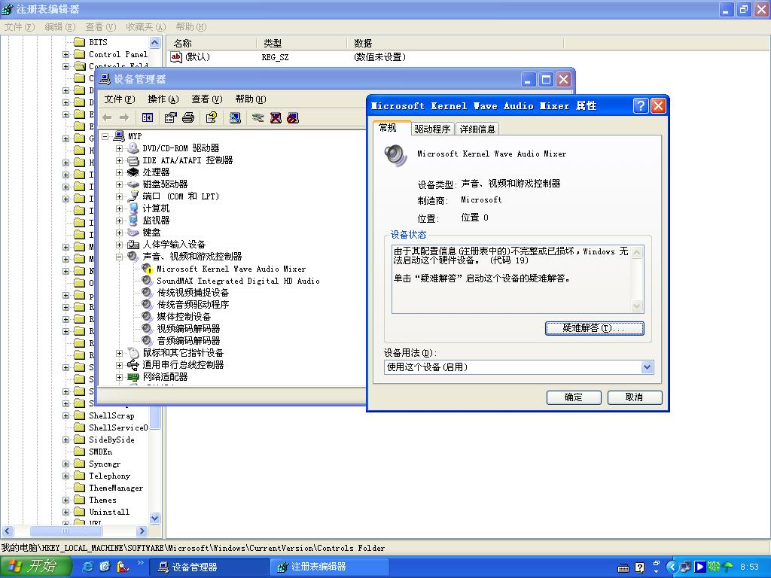Expand the 端口 (COM 和 LPT) node
The height and width of the screenshot is (578, 771).
click(119, 196)
